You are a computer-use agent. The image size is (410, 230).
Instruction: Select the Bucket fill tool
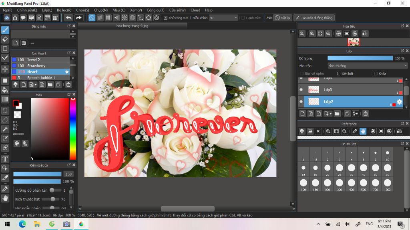click(x=5, y=90)
